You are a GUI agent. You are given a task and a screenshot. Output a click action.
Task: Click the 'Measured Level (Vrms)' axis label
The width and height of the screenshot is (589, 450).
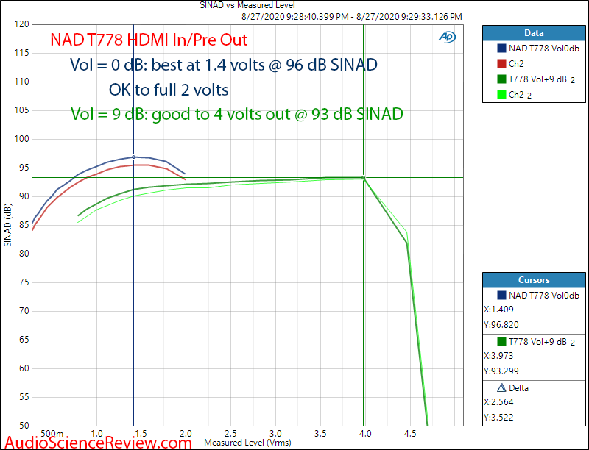pyautogui.click(x=247, y=443)
